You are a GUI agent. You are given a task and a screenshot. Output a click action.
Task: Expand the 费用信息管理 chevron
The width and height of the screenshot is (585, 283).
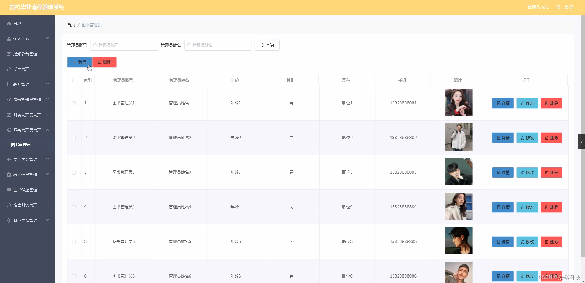coord(48,174)
